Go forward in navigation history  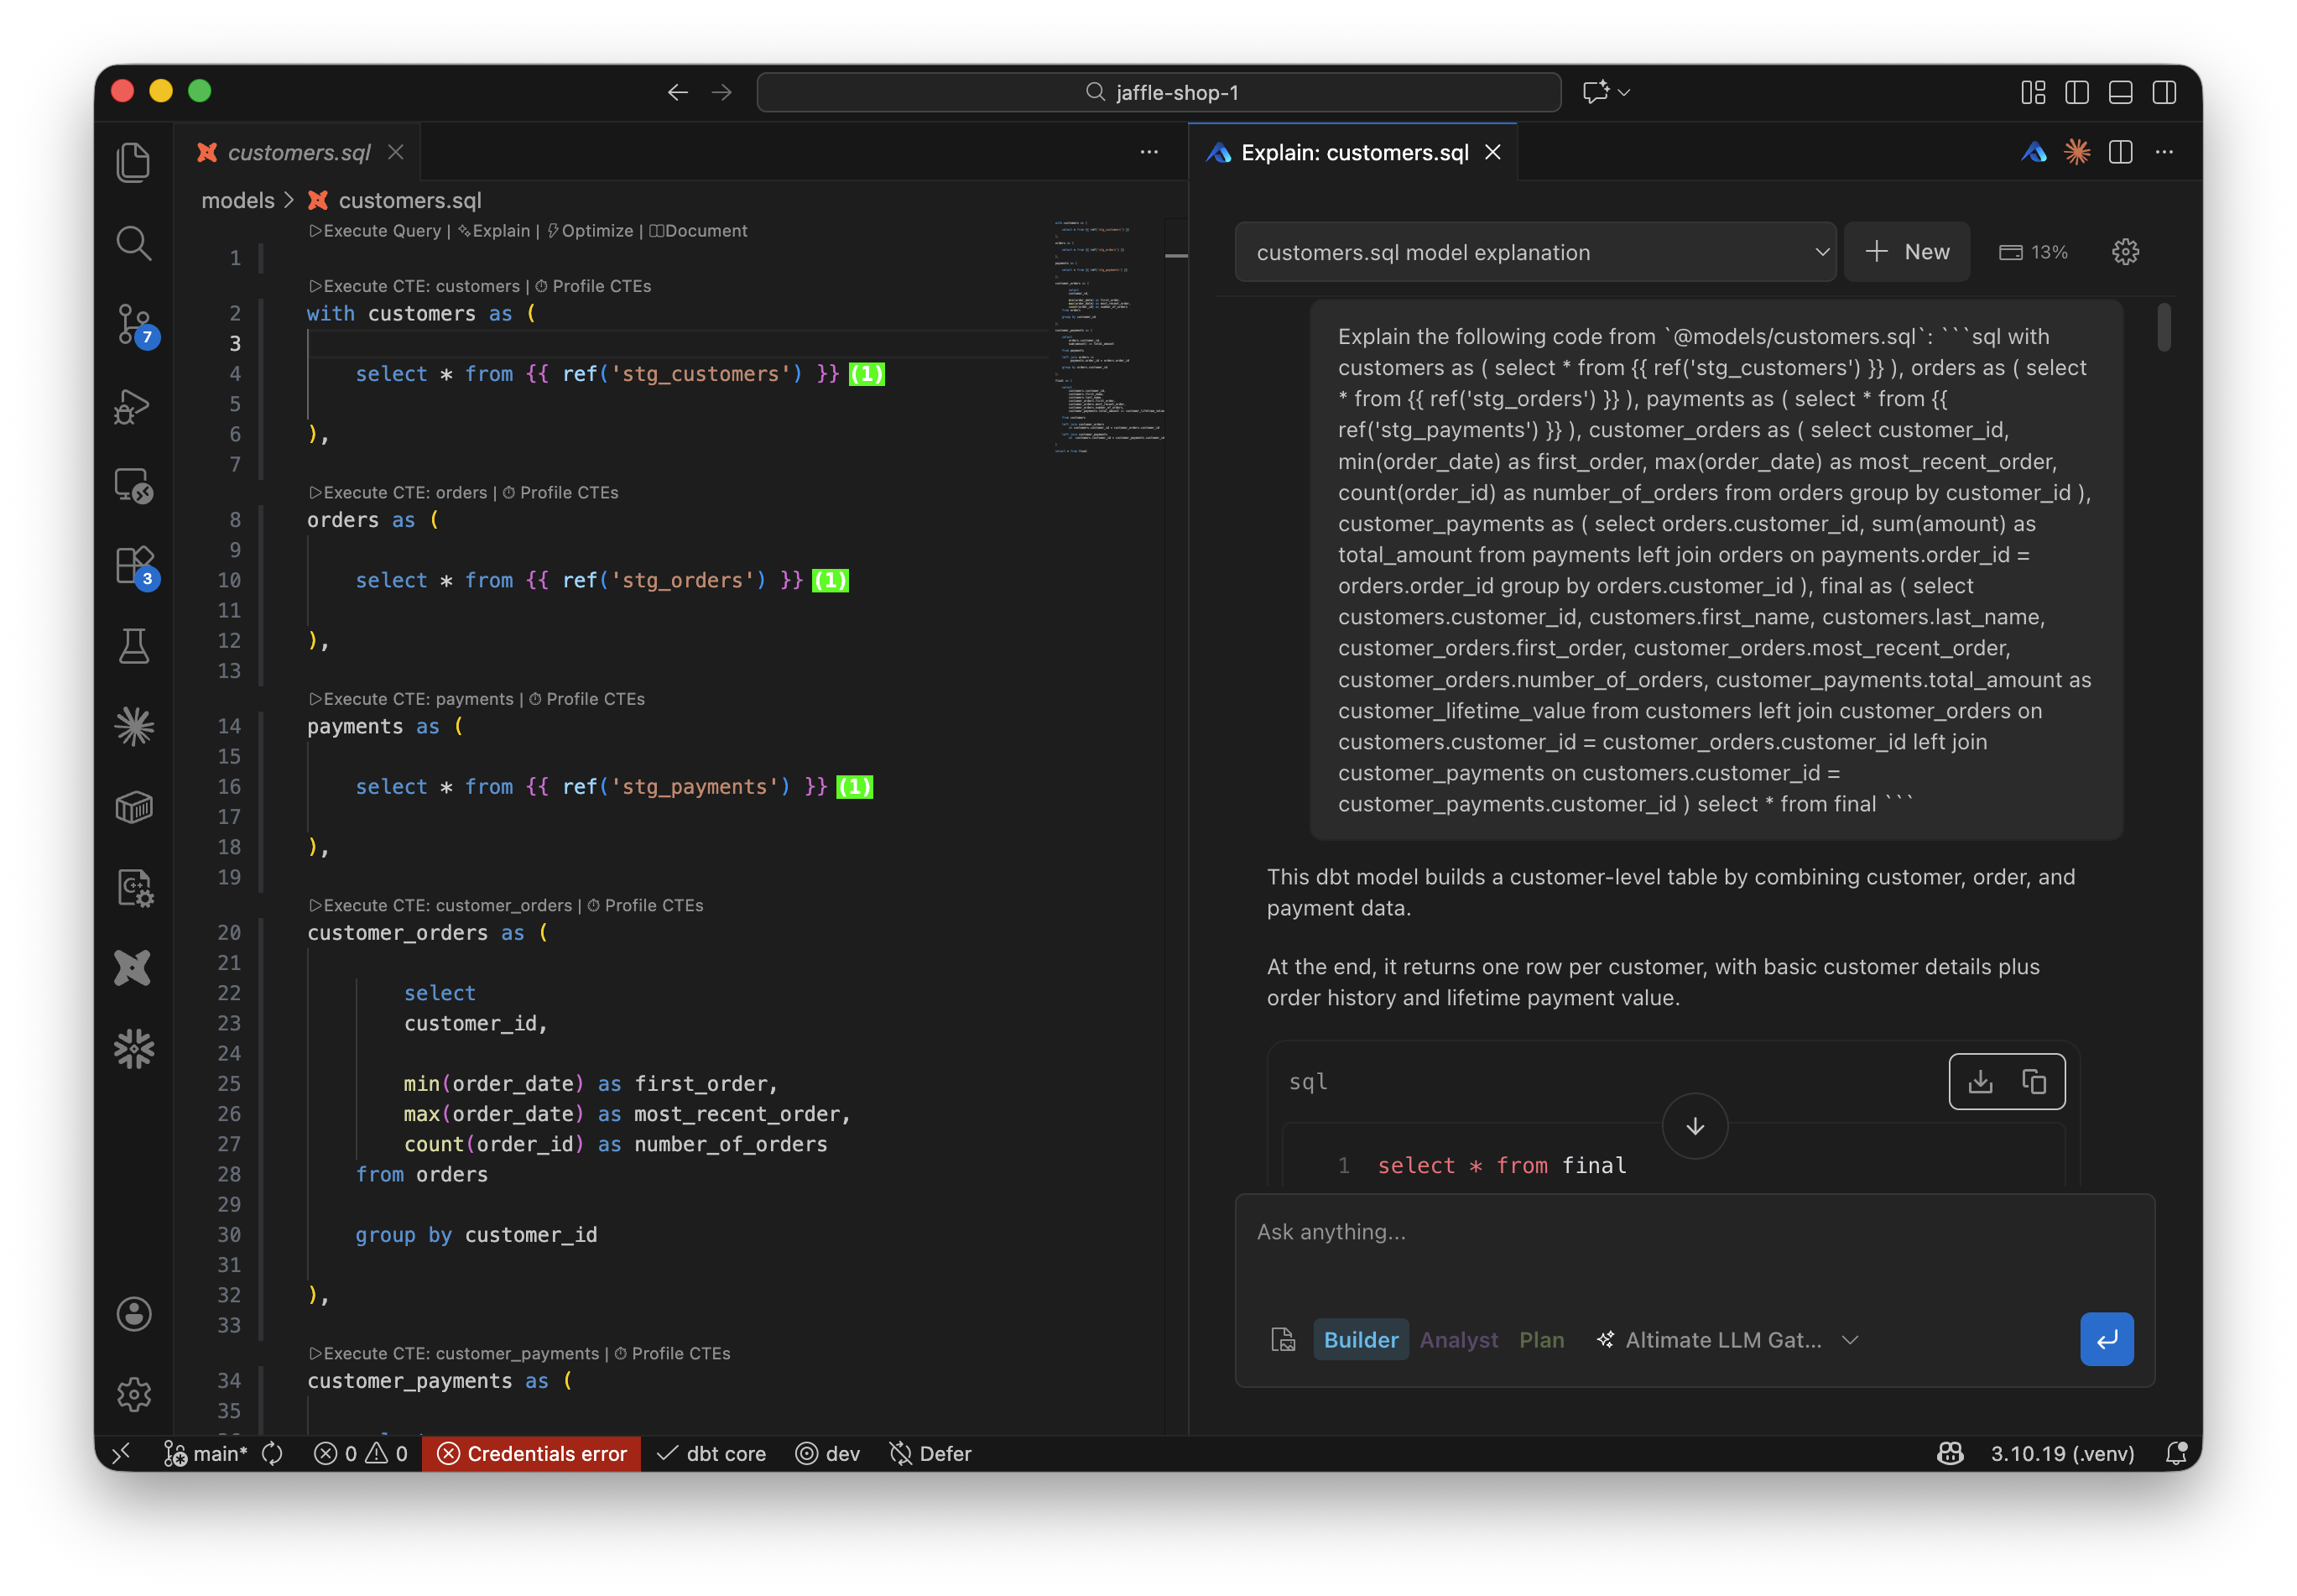tap(721, 92)
